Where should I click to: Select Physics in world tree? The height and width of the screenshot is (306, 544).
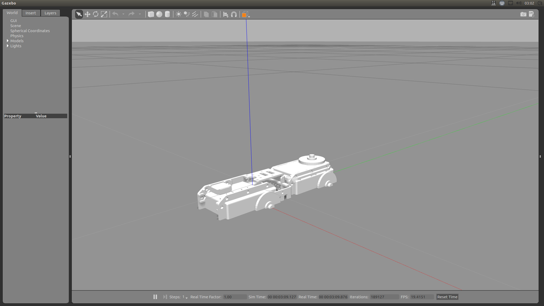pyautogui.click(x=17, y=36)
